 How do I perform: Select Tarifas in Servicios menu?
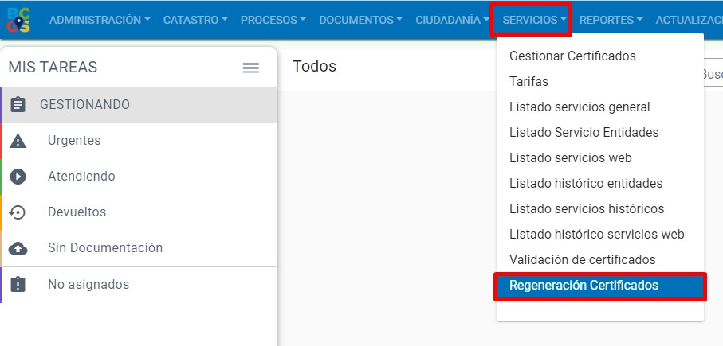click(x=528, y=82)
